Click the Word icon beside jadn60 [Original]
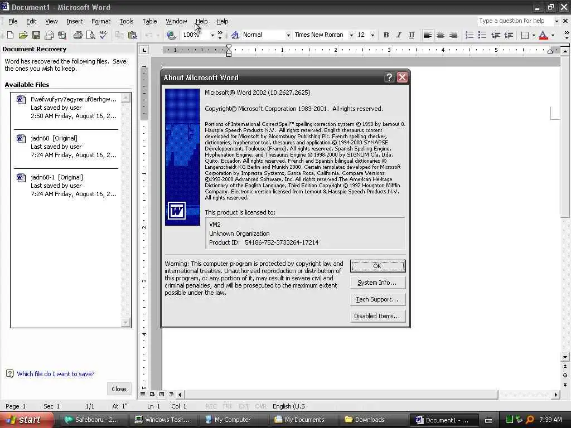Screen dimensions: 571x428 (21, 138)
